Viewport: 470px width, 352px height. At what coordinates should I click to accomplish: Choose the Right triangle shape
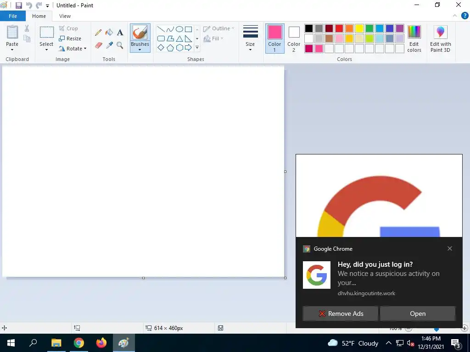tap(188, 38)
